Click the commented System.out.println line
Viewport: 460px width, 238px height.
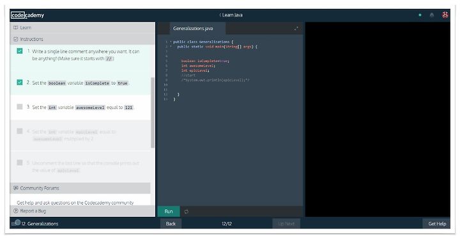(x=215, y=79)
